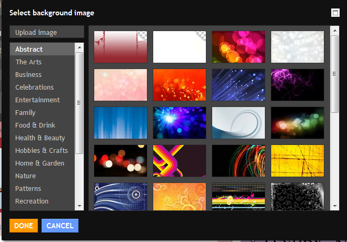Click the category list scrollbar thumb
The width and height of the screenshot is (347, 242).
pos(79,103)
